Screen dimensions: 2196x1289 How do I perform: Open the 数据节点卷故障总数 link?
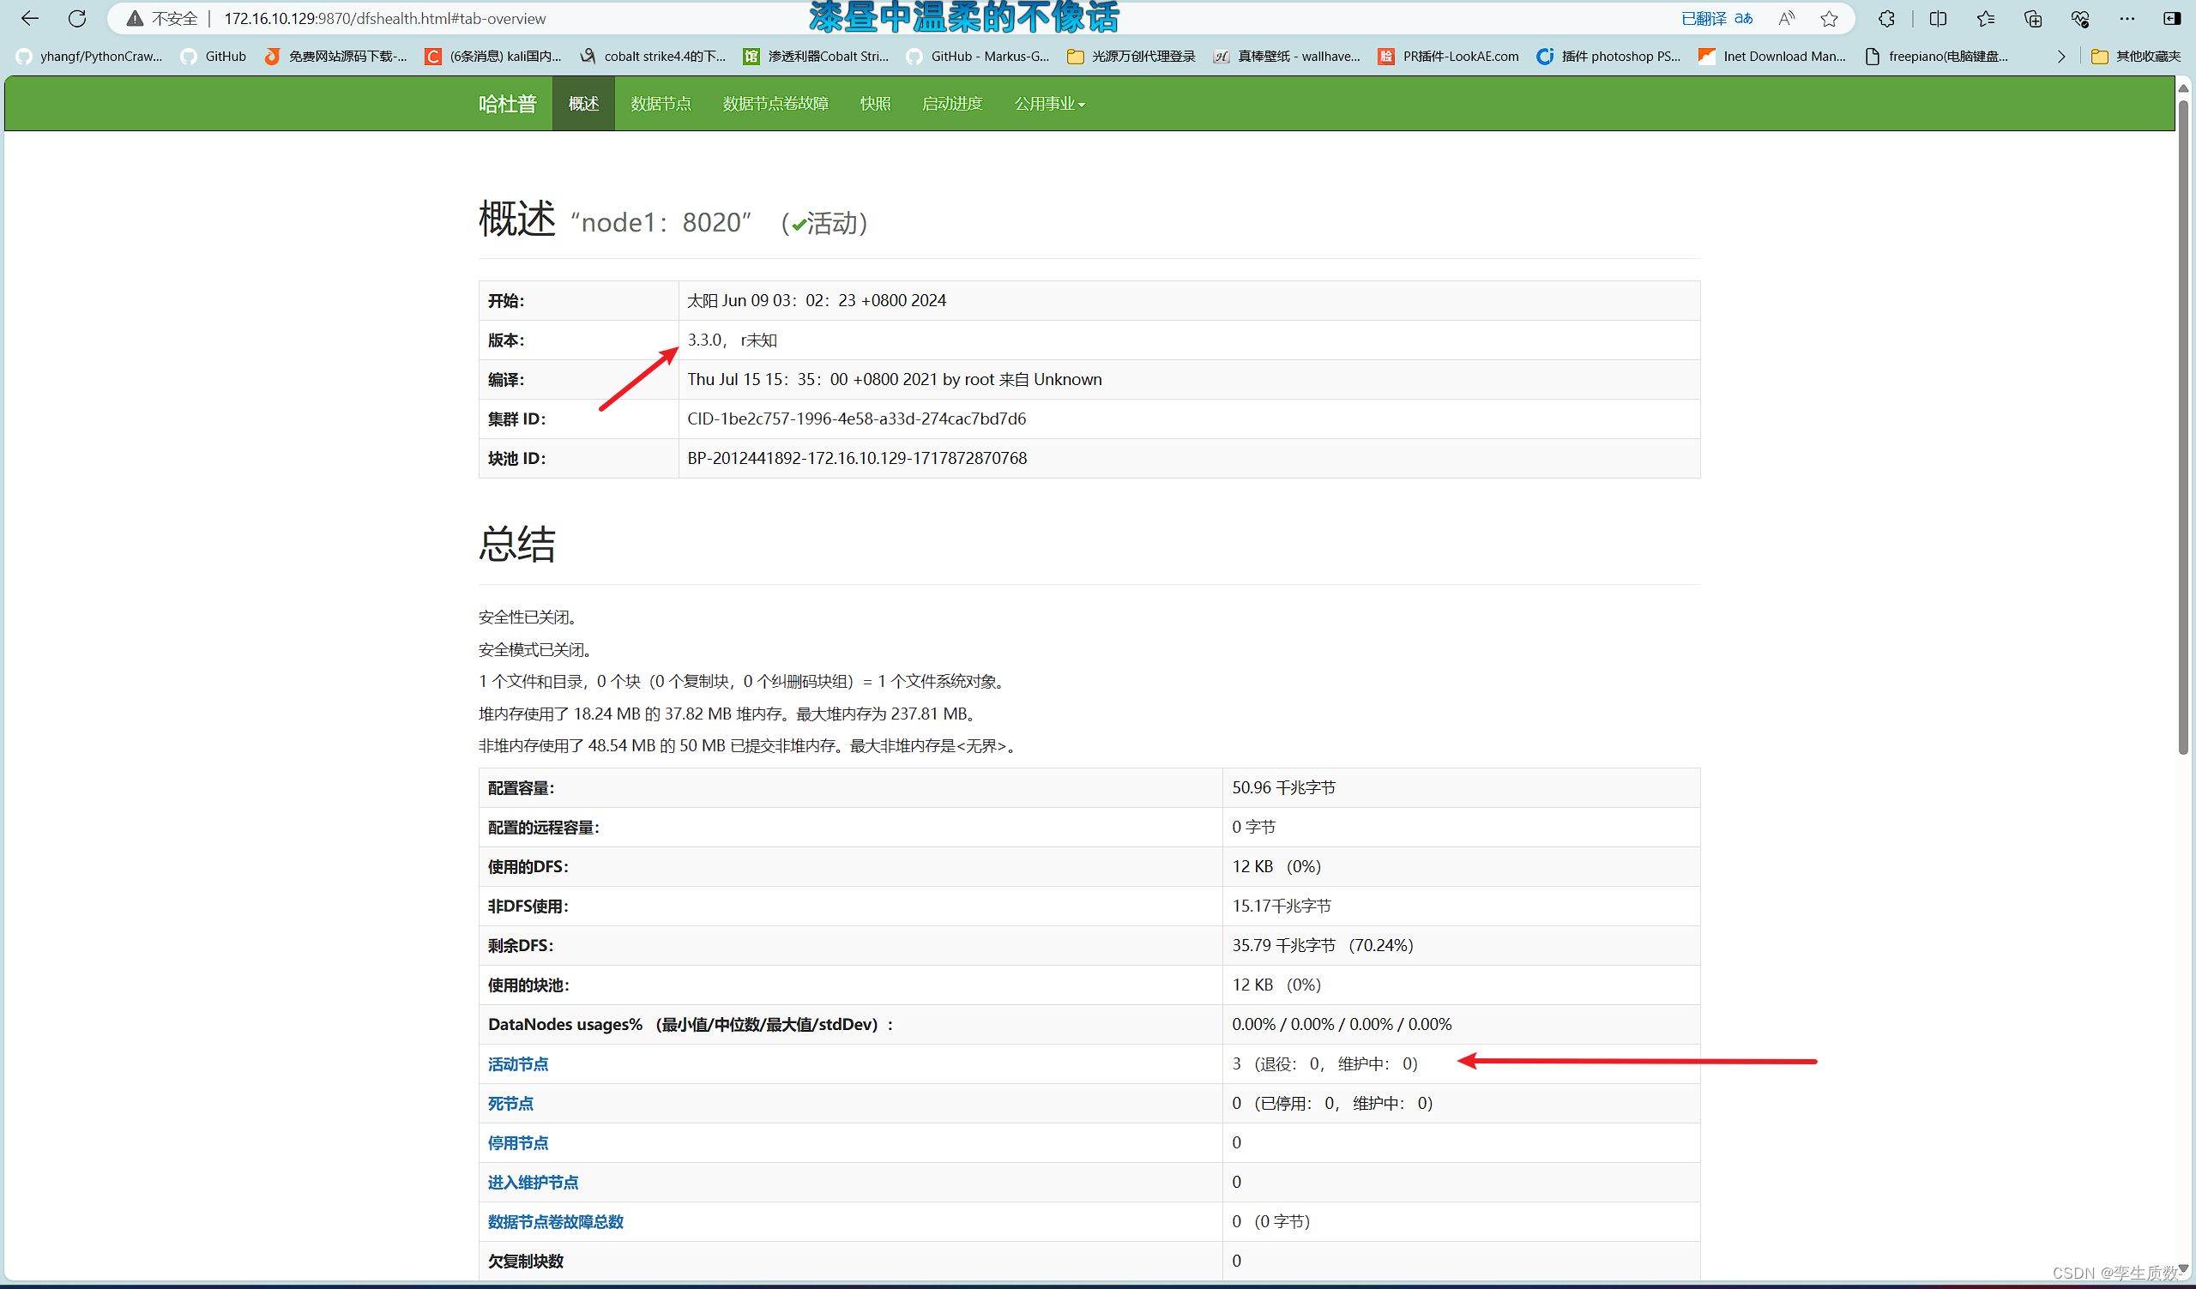555,1221
